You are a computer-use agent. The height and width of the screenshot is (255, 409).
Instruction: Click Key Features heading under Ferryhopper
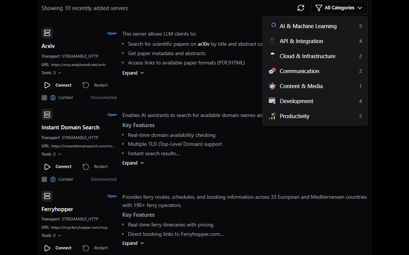(x=138, y=215)
